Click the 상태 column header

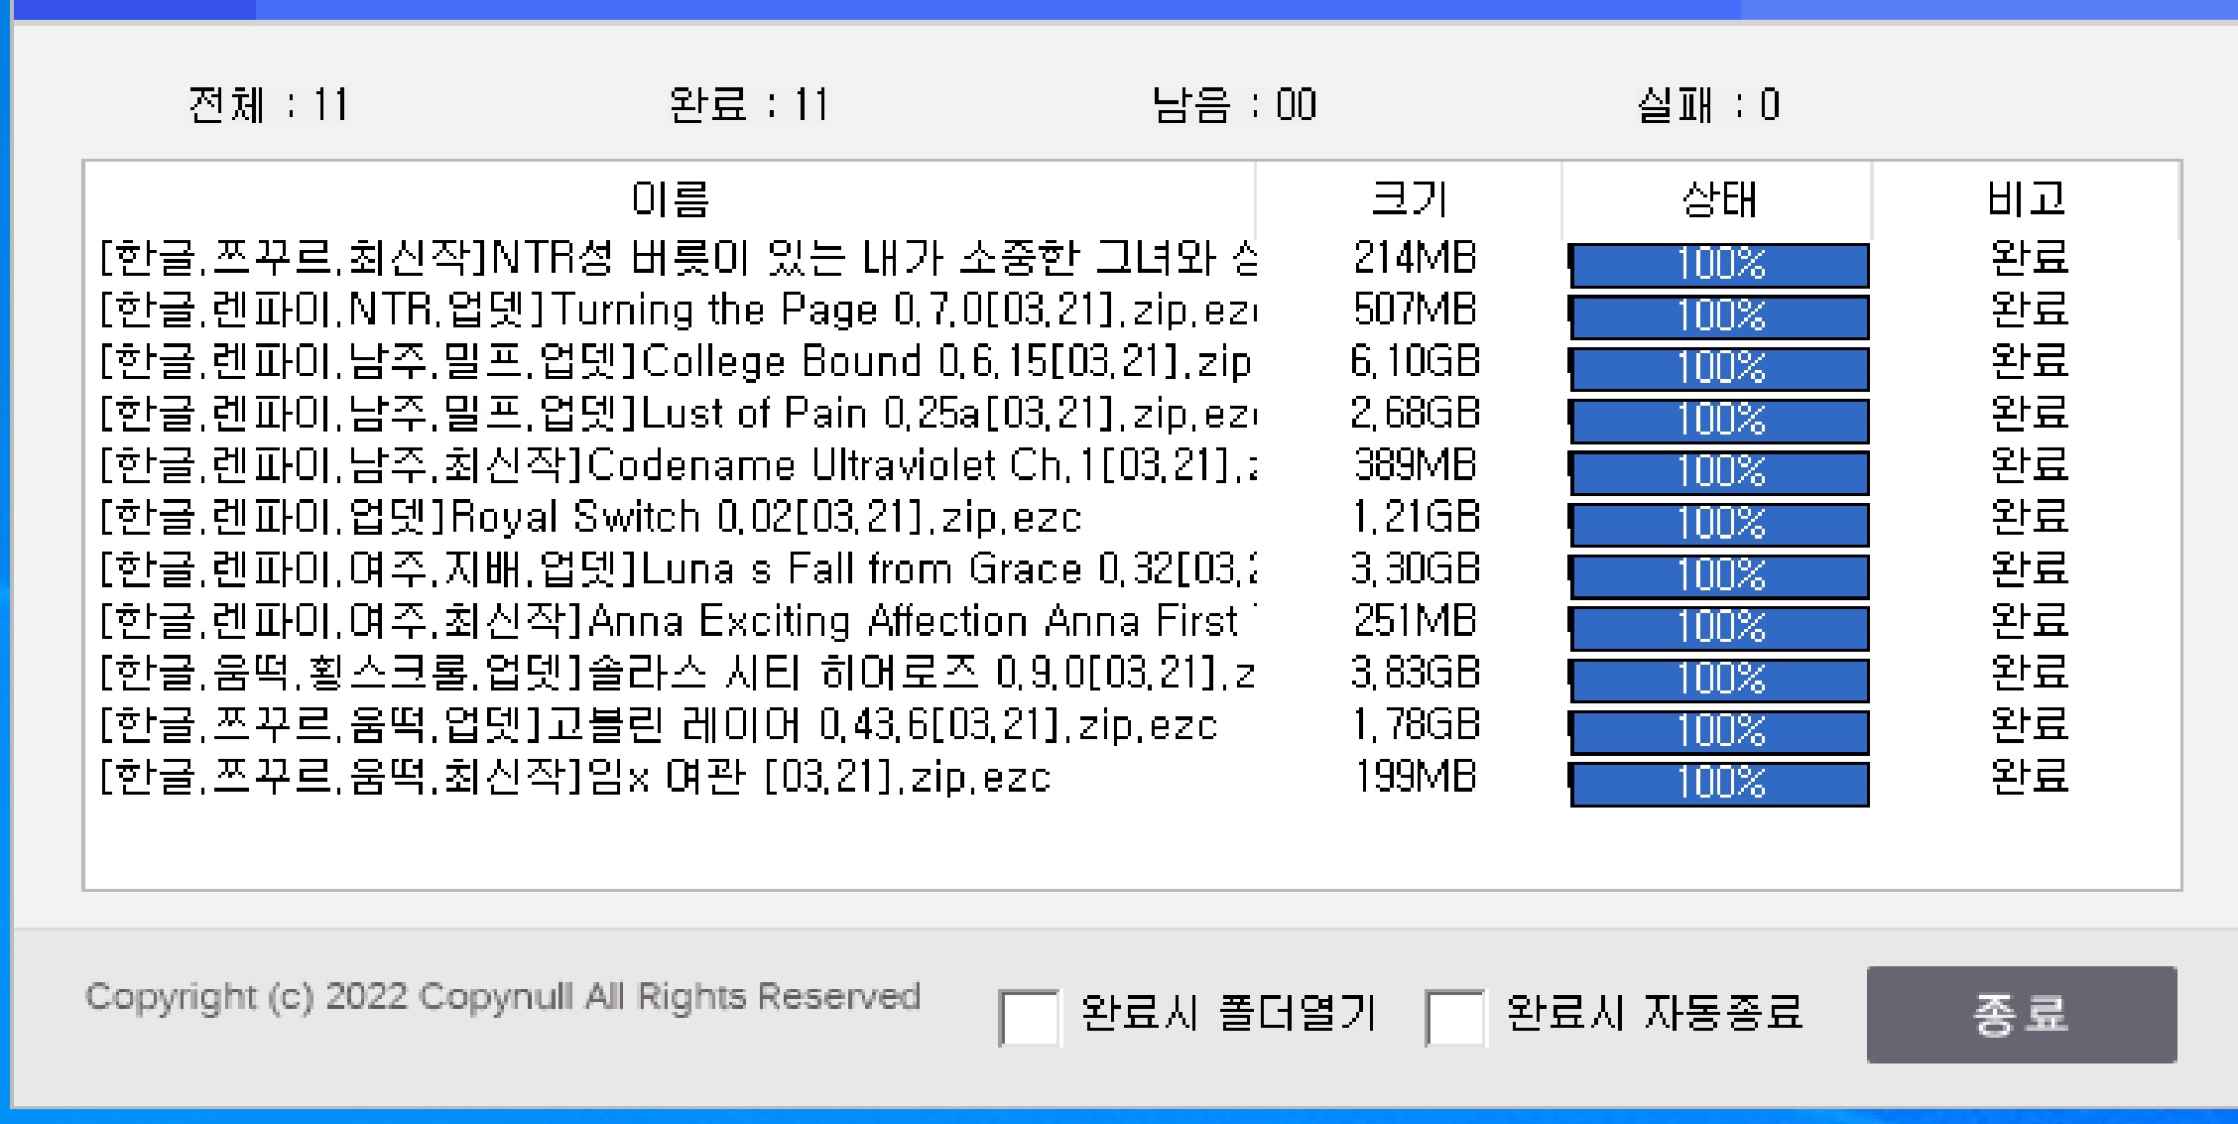1718,199
